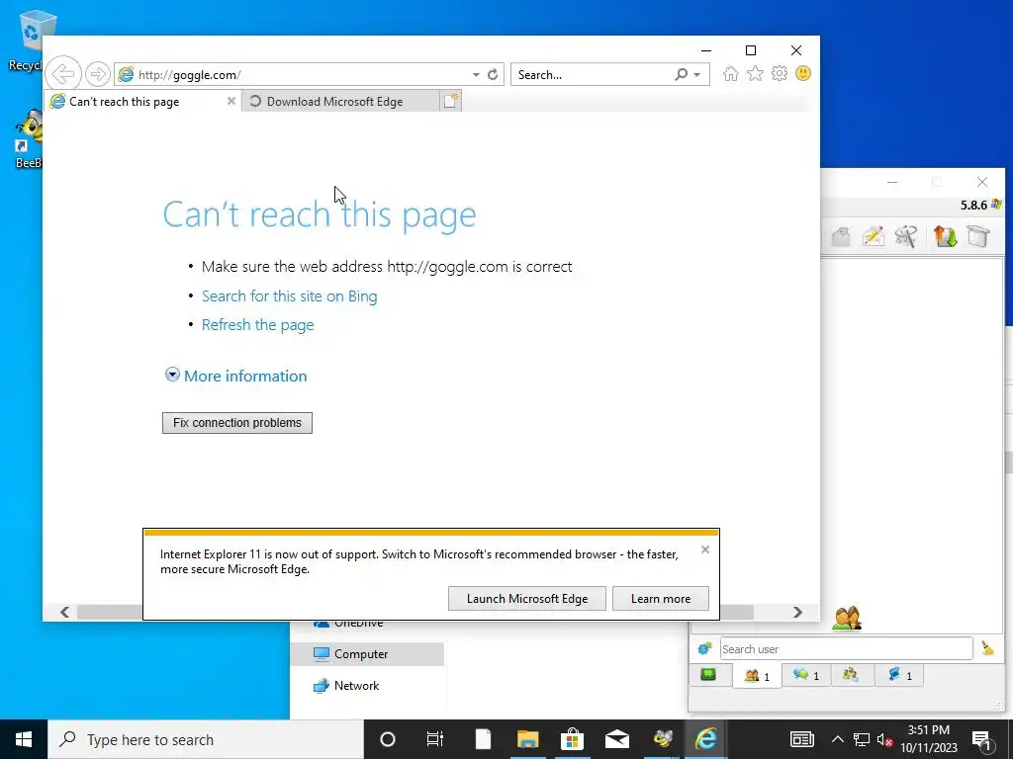Click the More information link text
Screen dimensions: 1013x759
click(x=245, y=376)
